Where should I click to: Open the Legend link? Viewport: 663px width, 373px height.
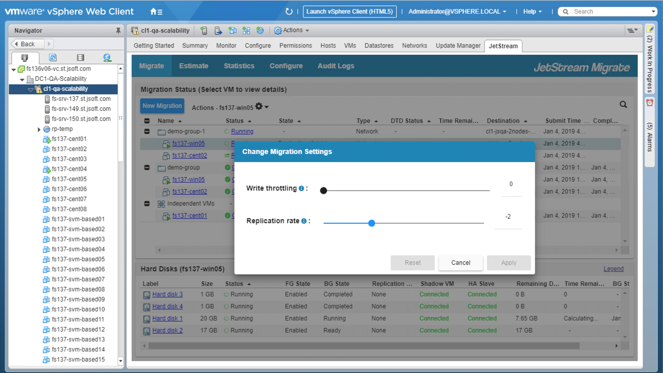[613, 269]
